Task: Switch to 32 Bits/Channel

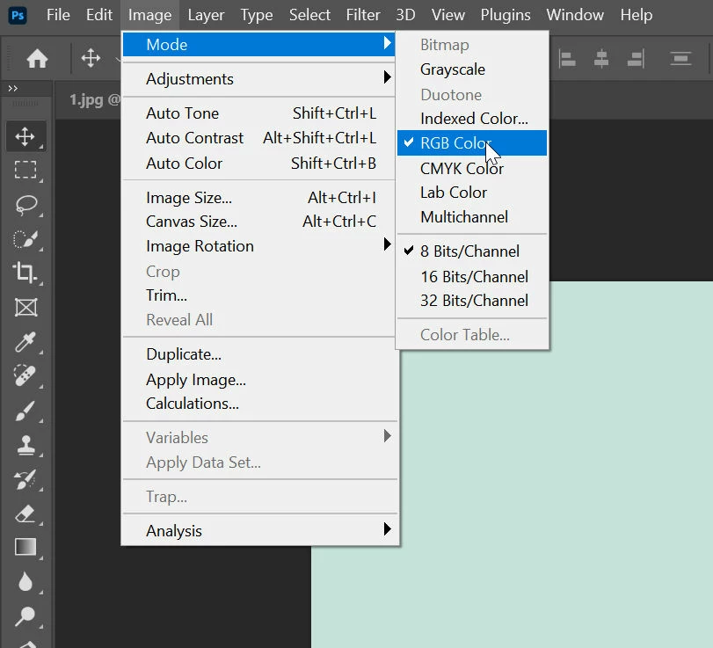Action: 472,301
